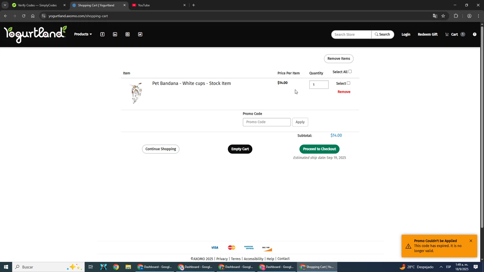Remove the Pet Bandana item
The height and width of the screenshot is (272, 484).
[x=344, y=92]
